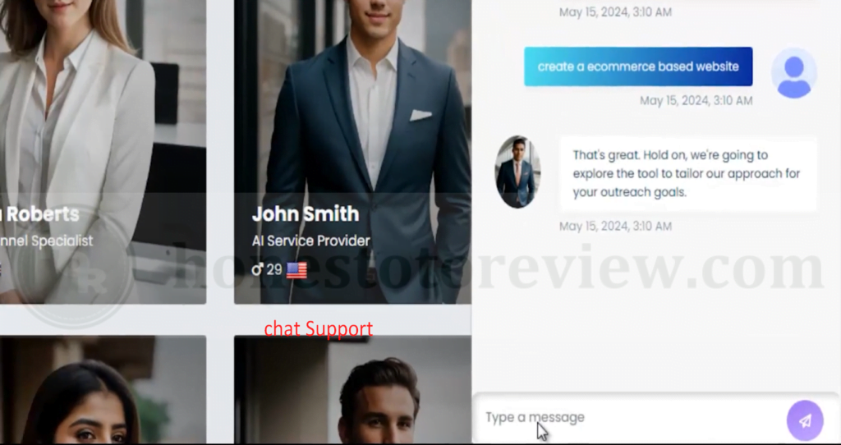Click the age 29 label on John Smith card
The image size is (841, 445).
pos(274,269)
